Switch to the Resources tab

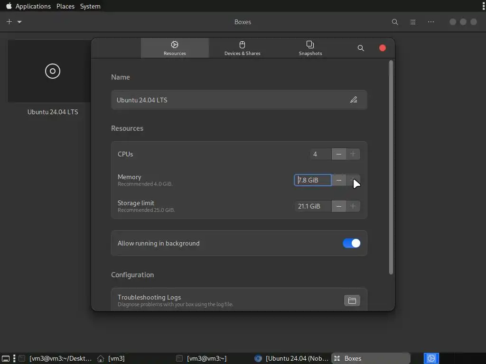pos(175,48)
